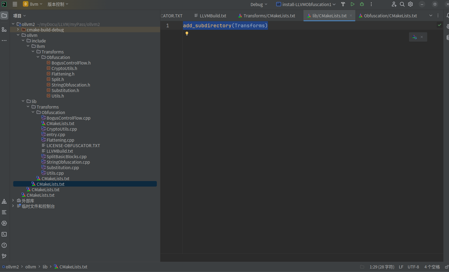Run install-LLVMObfuscation1 with the play icon

pos(353,4)
